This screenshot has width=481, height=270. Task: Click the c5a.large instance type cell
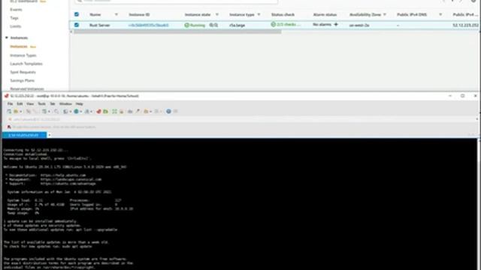pos(237,25)
